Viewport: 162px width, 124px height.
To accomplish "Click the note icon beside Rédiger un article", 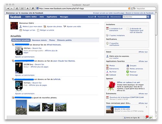I will pyautogui.click(x=38, y=30).
